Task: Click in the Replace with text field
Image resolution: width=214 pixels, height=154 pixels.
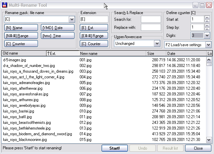Action: (x=151, y=27)
